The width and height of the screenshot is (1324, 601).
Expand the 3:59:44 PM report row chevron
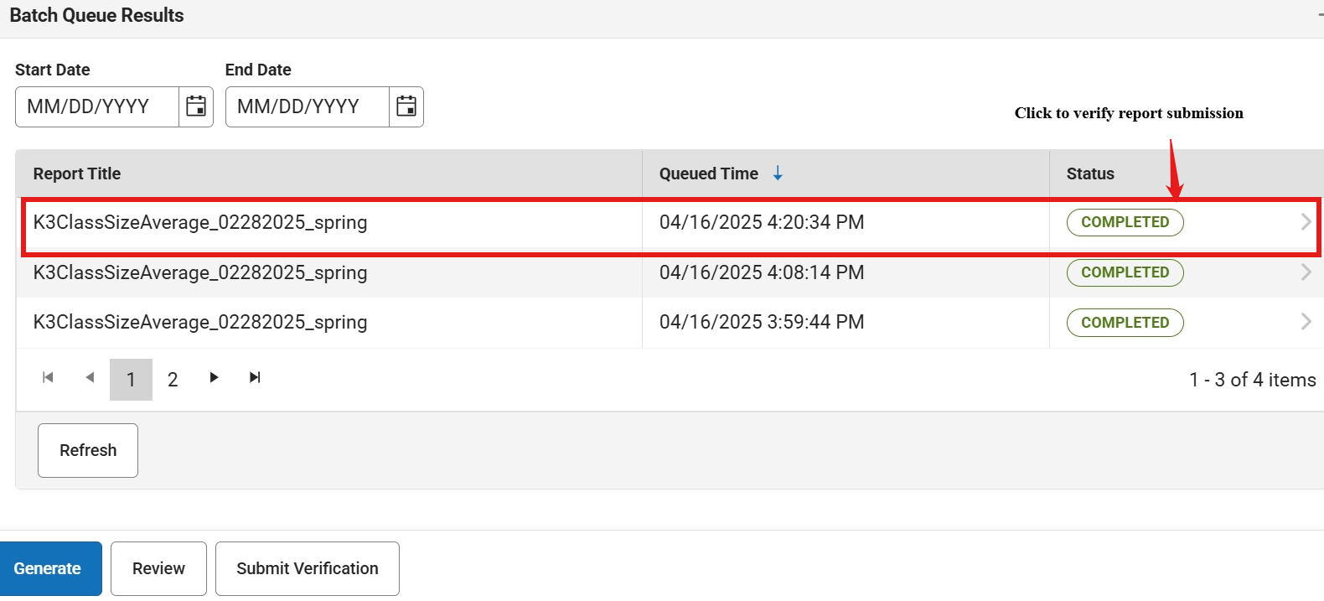tap(1306, 322)
